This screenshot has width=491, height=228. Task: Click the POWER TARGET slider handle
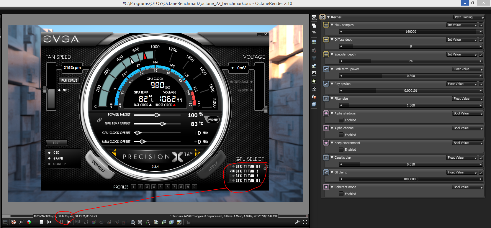pyautogui.click(x=157, y=115)
